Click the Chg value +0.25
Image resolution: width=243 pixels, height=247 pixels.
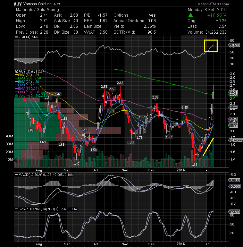[221, 21]
